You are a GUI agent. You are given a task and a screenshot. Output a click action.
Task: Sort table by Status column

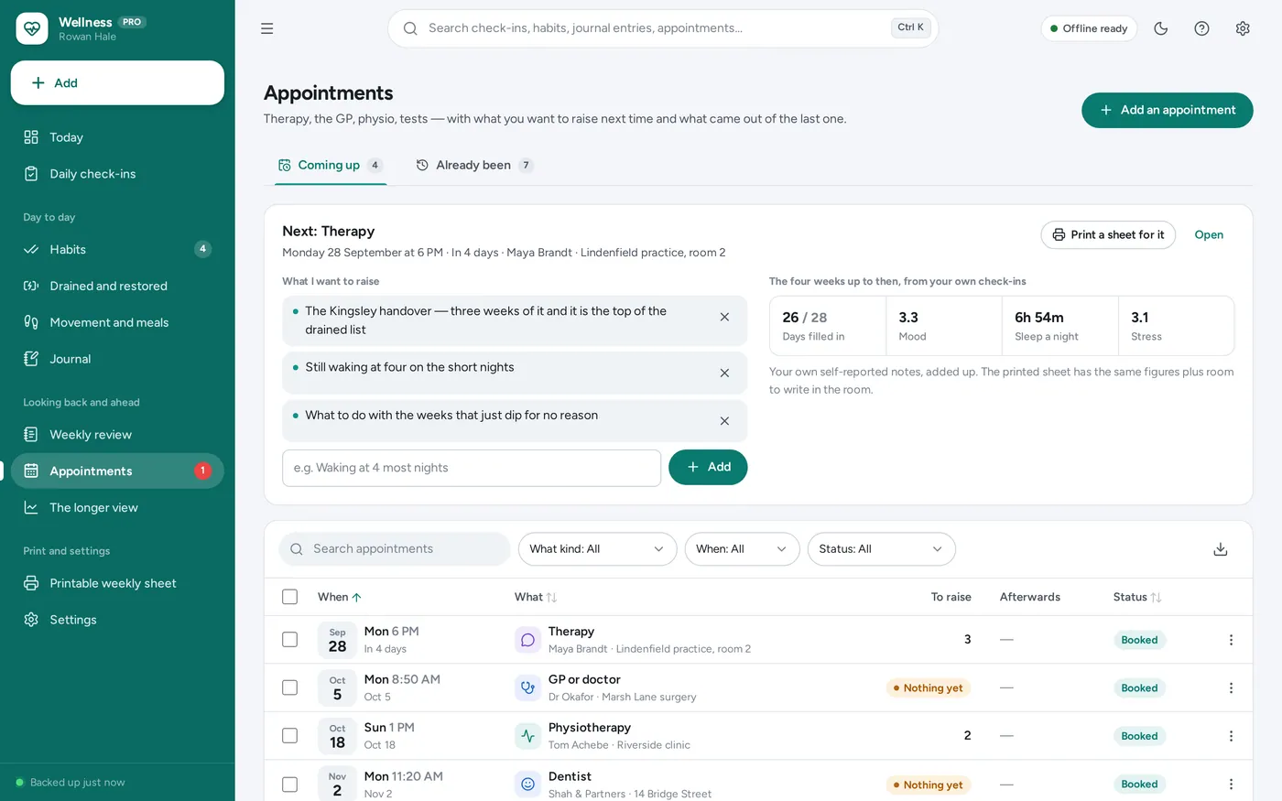click(x=1137, y=597)
